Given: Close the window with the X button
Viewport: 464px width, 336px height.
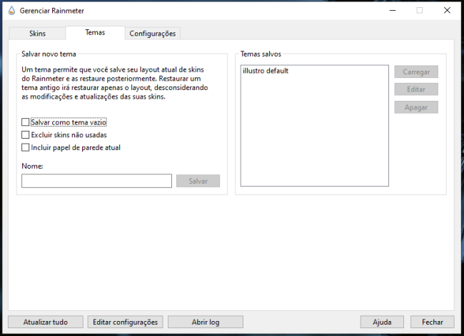Looking at the screenshot, I should (446, 10).
